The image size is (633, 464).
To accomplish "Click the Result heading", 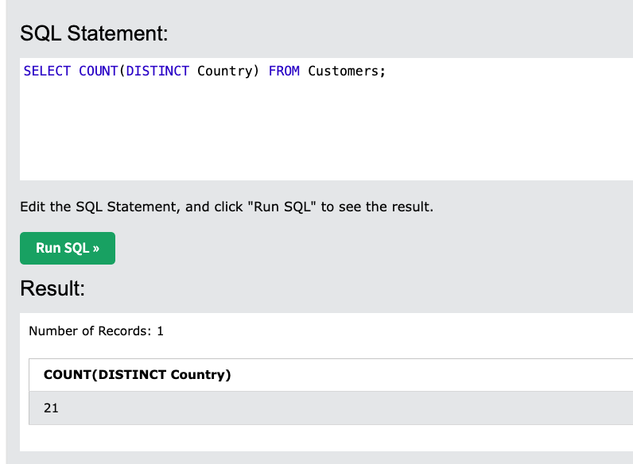I will pyautogui.click(x=52, y=288).
